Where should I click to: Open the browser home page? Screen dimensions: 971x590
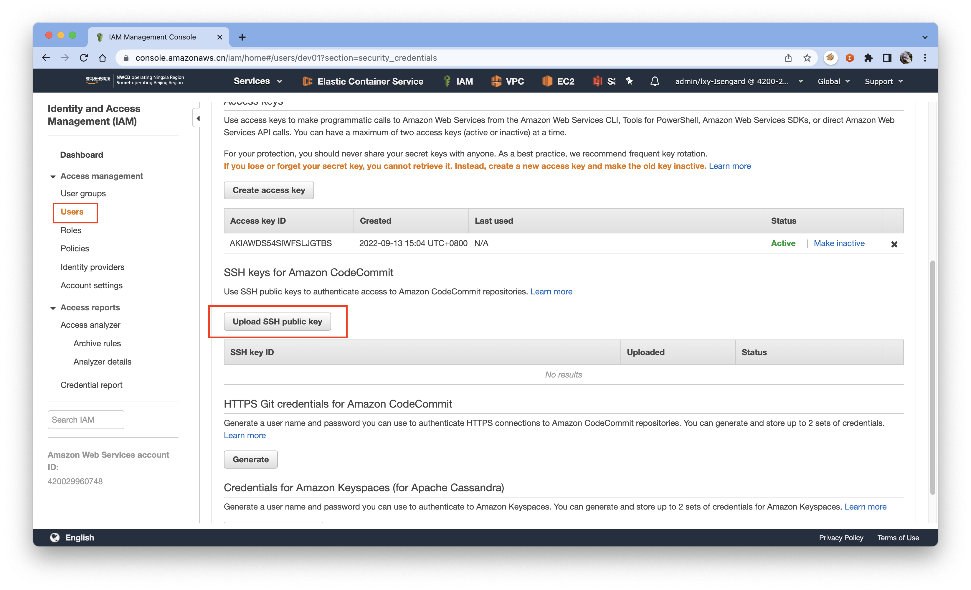point(103,58)
